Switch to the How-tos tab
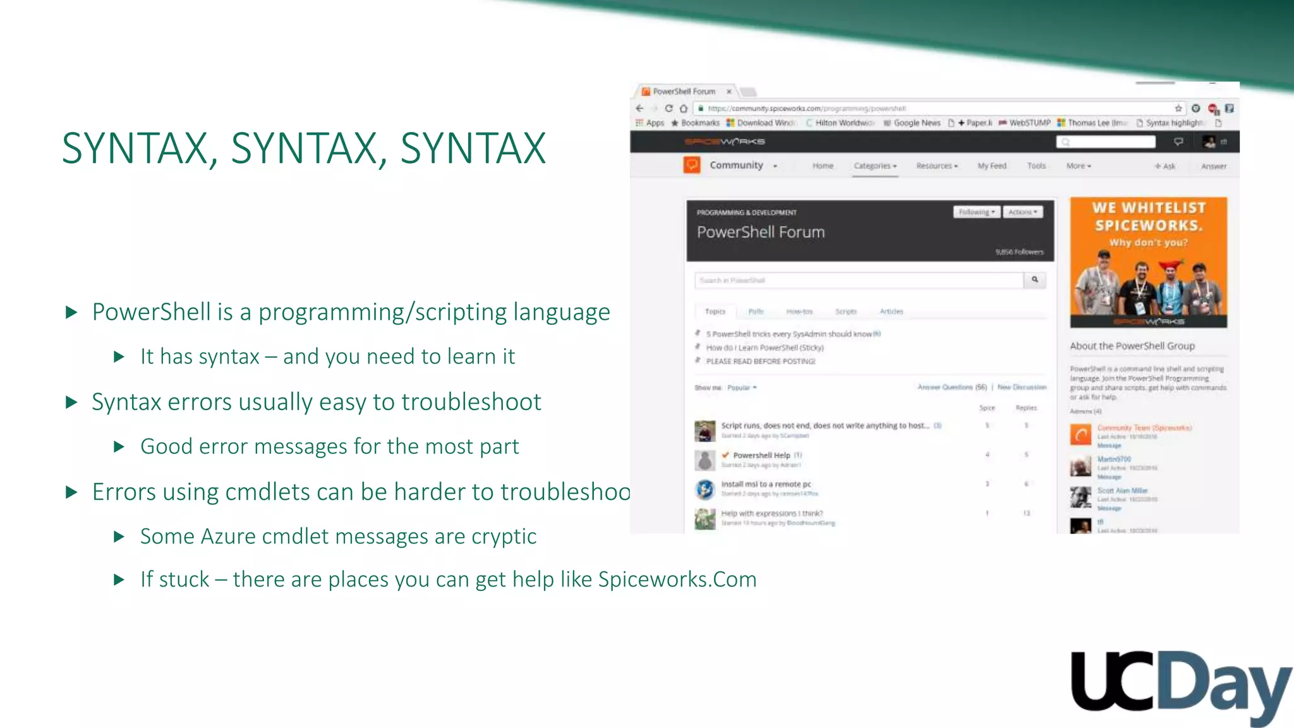This screenshot has height=728, width=1294. point(799,312)
